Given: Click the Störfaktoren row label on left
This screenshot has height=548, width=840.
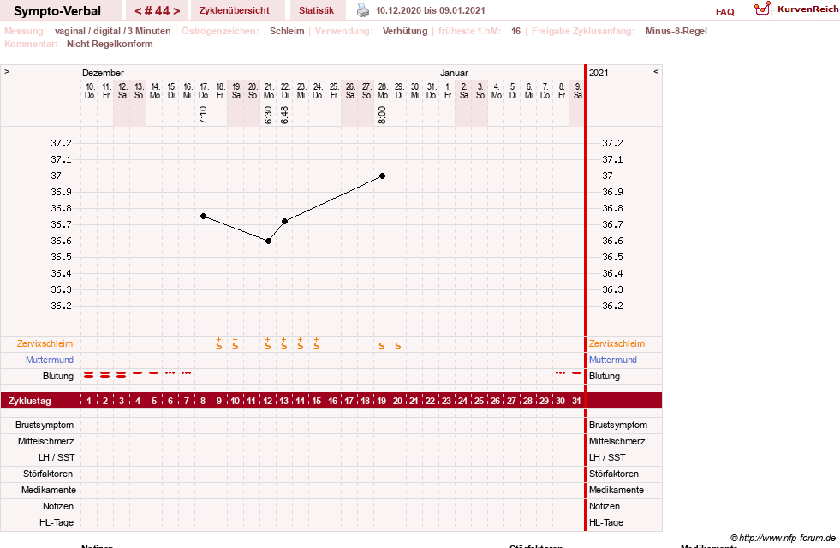Looking at the screenshot, I should pos(48,474).
